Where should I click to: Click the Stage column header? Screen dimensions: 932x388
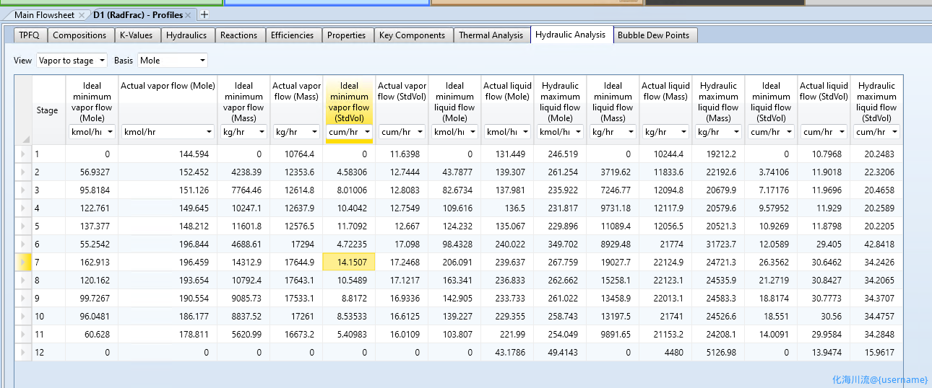(x=48, y=110)
